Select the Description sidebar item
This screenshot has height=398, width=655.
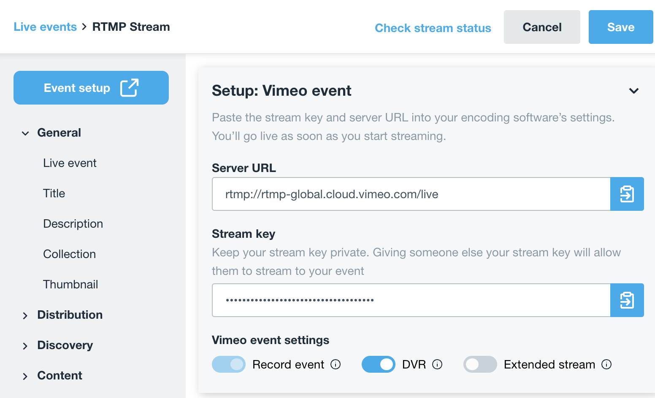click(x=73, y=224)
